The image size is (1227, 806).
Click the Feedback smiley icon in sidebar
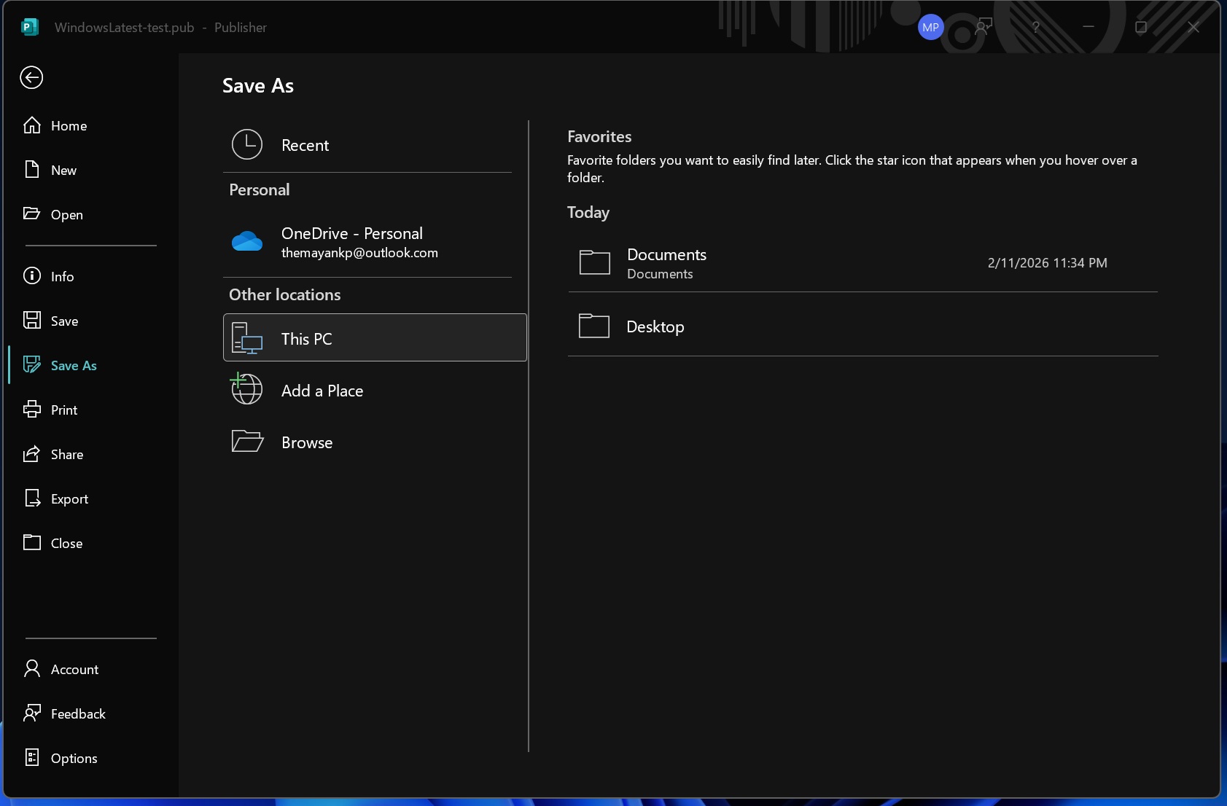pos(33,713)
